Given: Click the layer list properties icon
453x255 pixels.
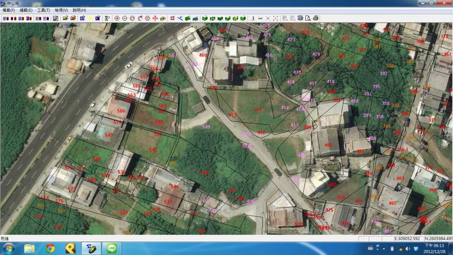Looking at the screenshot, I should 107,18.
